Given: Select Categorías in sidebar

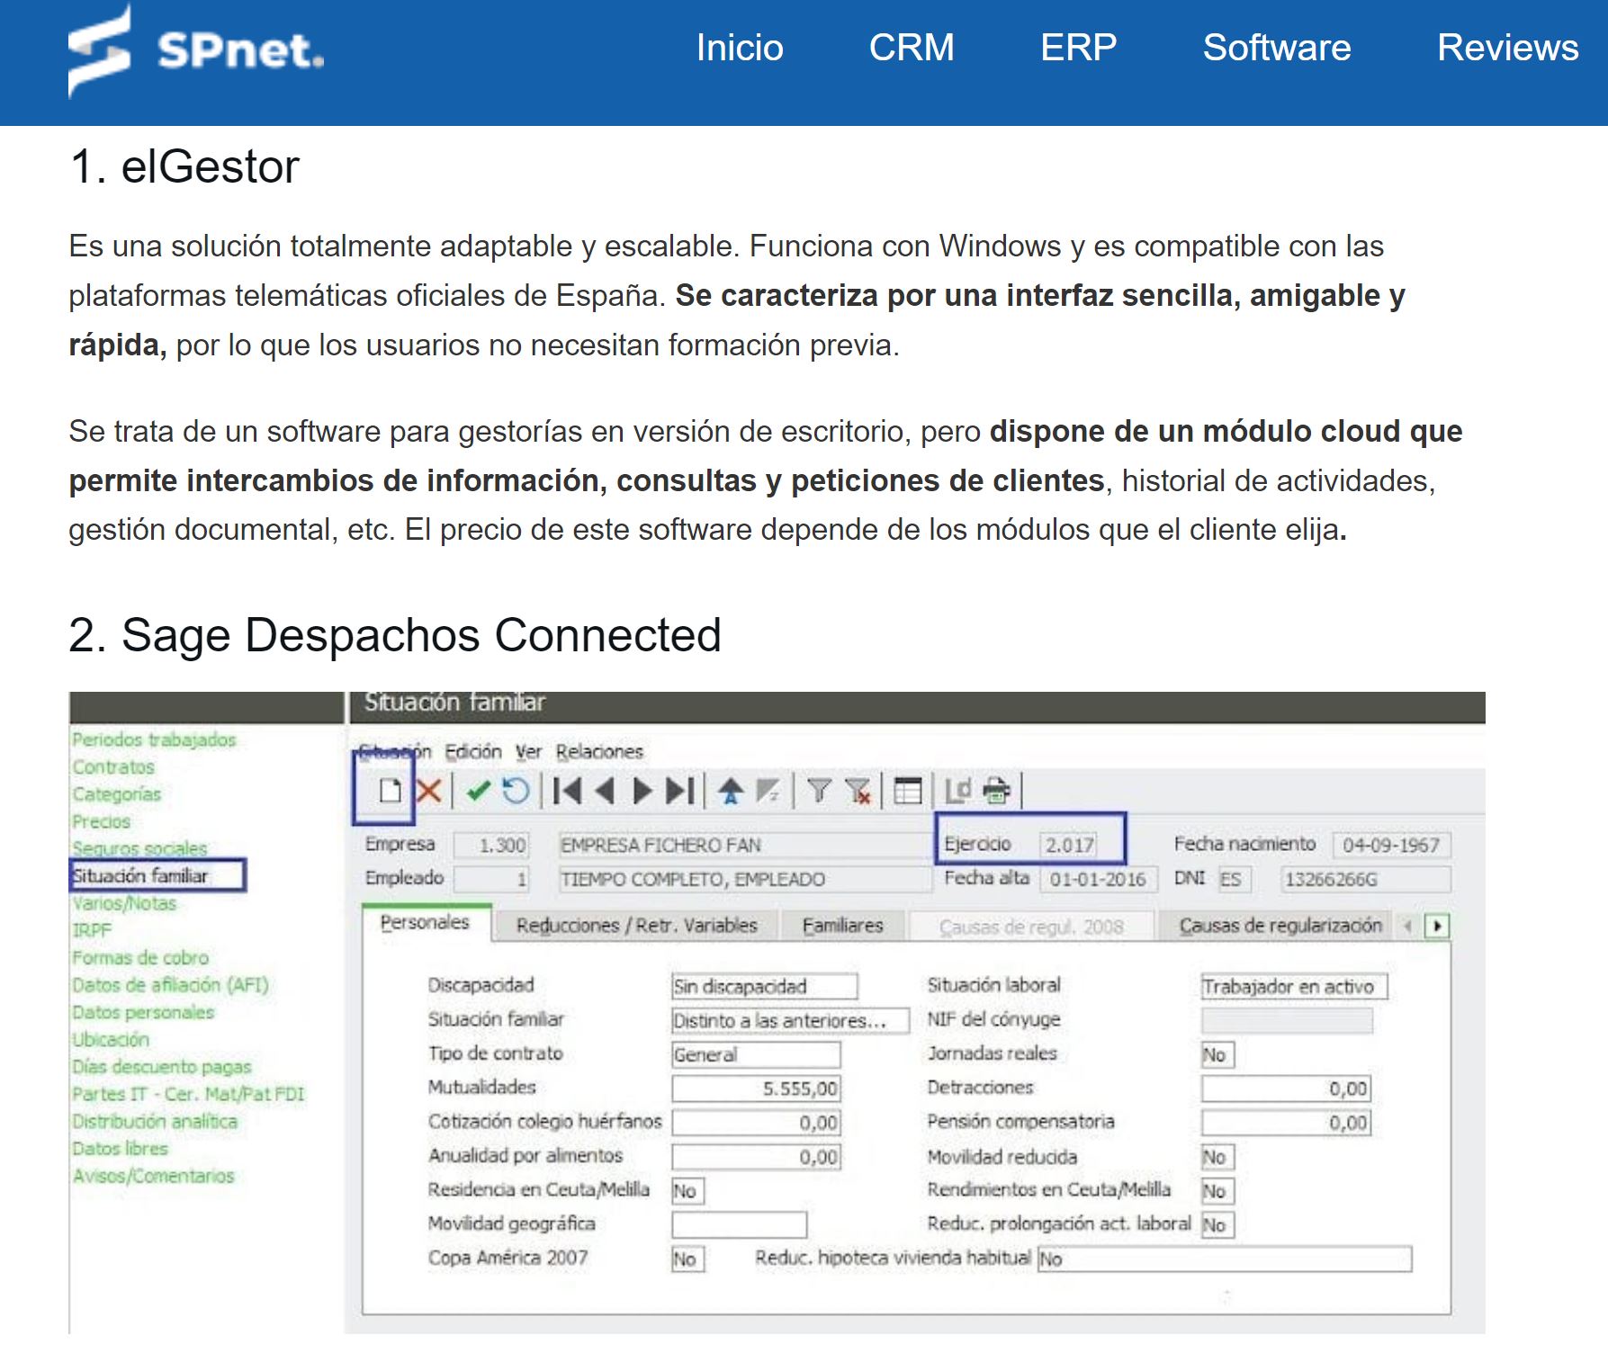Looking at the screenshot, I should [117, 793].
